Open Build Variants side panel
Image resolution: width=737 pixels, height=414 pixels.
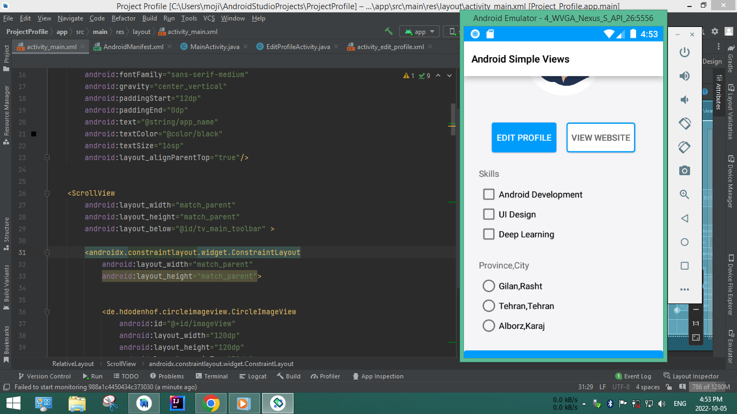(x=6, y=287)
